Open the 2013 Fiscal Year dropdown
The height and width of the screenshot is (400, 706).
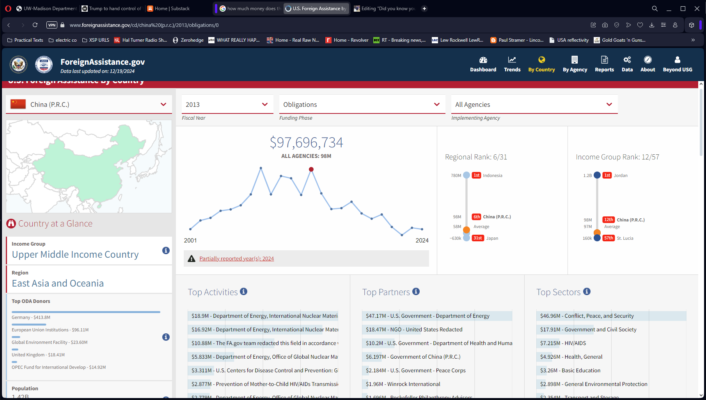click(227, 104)
